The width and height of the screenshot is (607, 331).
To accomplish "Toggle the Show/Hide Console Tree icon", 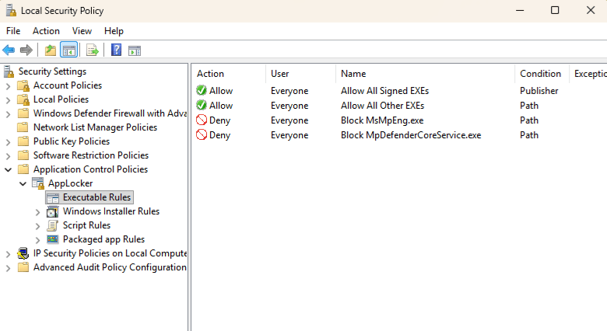I will click(x=68, y=51).
